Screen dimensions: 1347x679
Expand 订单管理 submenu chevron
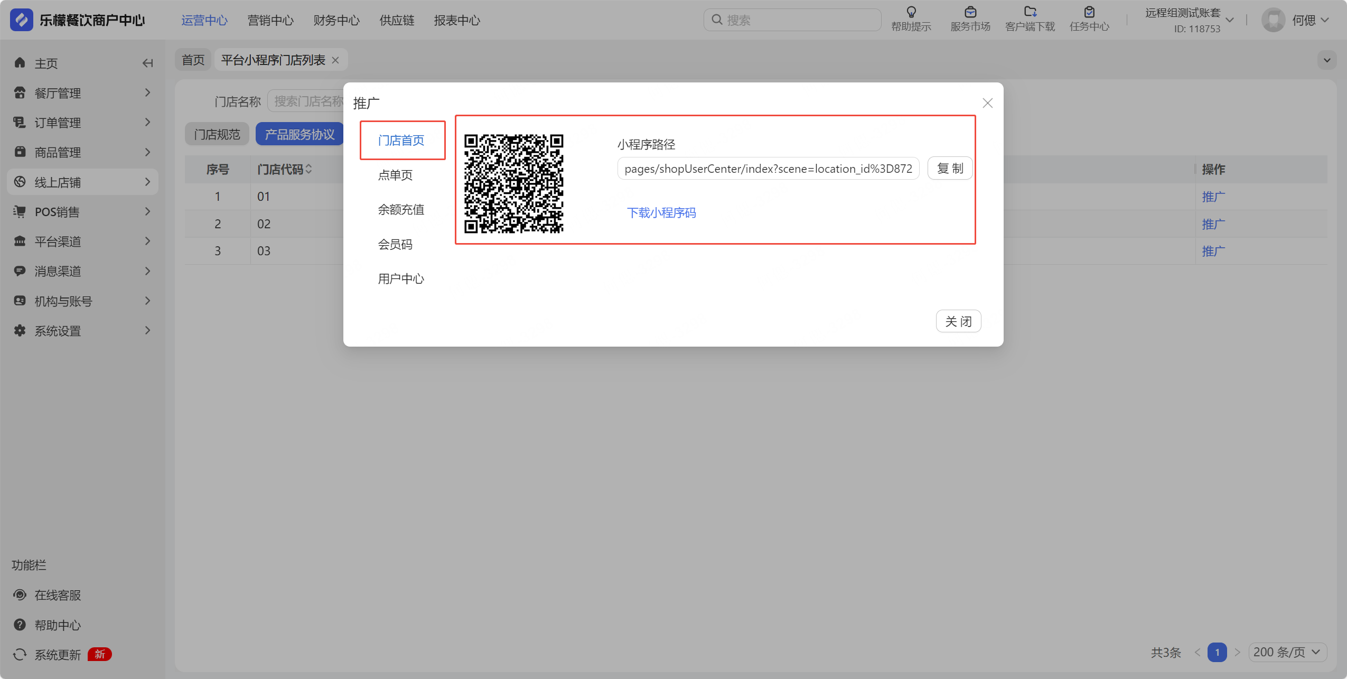148,123
